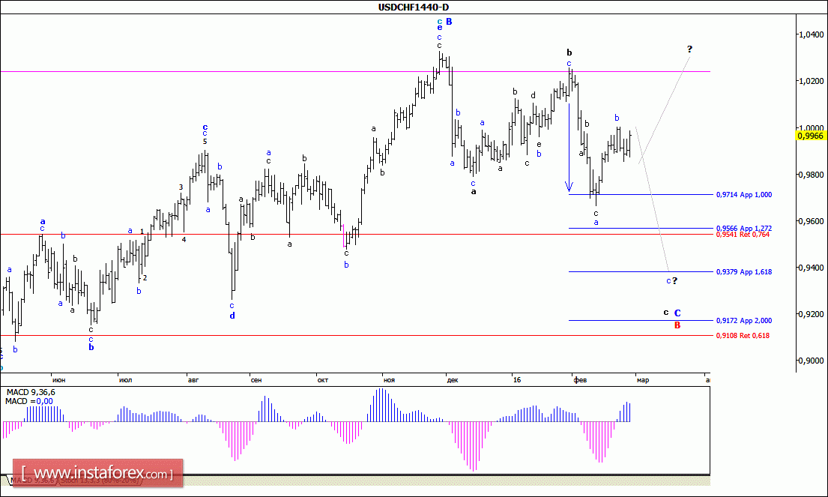The height and width of the screenshot is (497, 828).
Task: Select the question mark label in the upper right
Action: coord(689,49)
